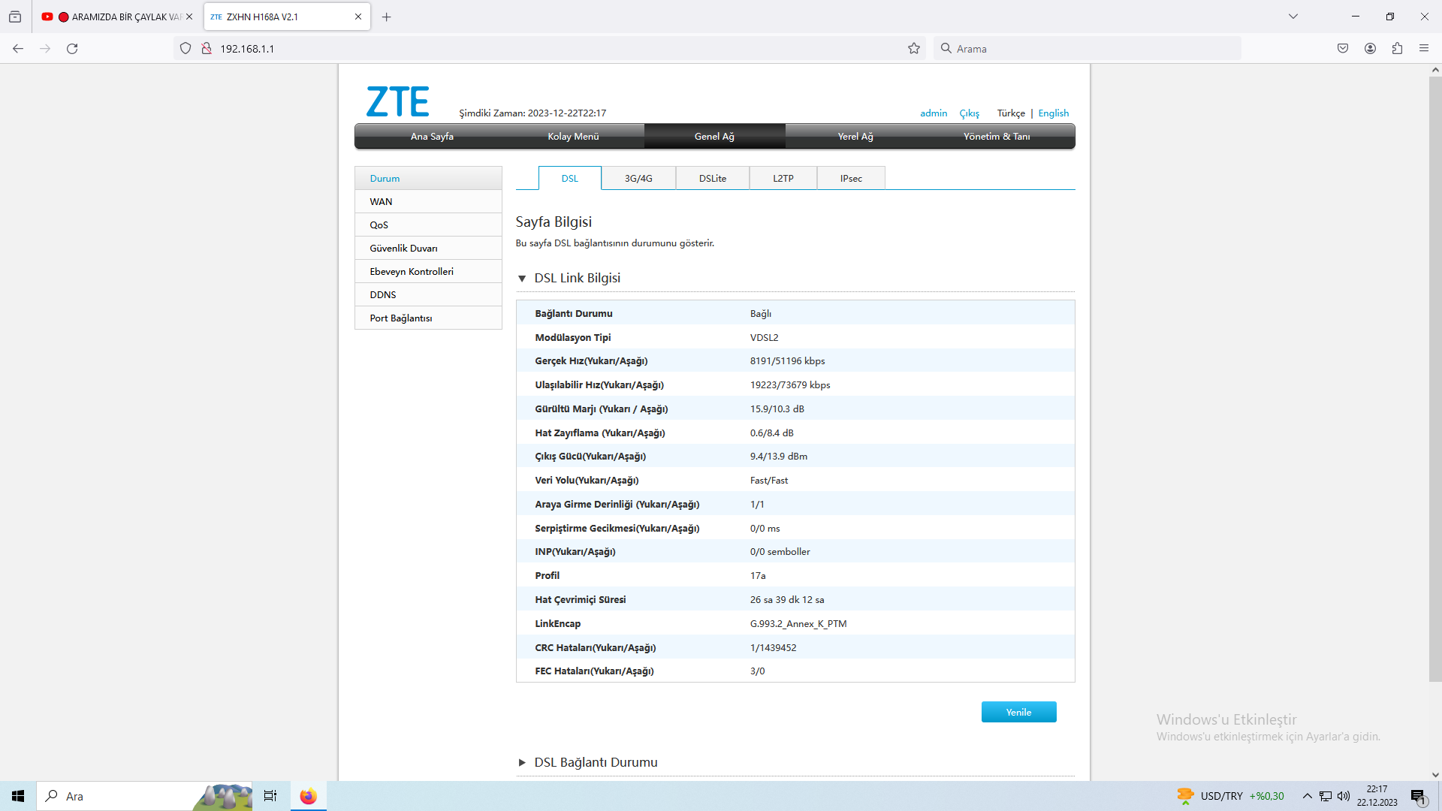Switch to the 3G/4G tab

point(638,179)
